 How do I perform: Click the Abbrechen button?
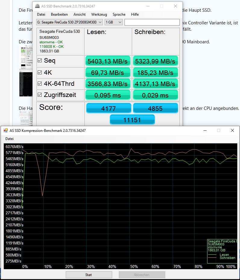pyautogui.click(x=142, y=275)
